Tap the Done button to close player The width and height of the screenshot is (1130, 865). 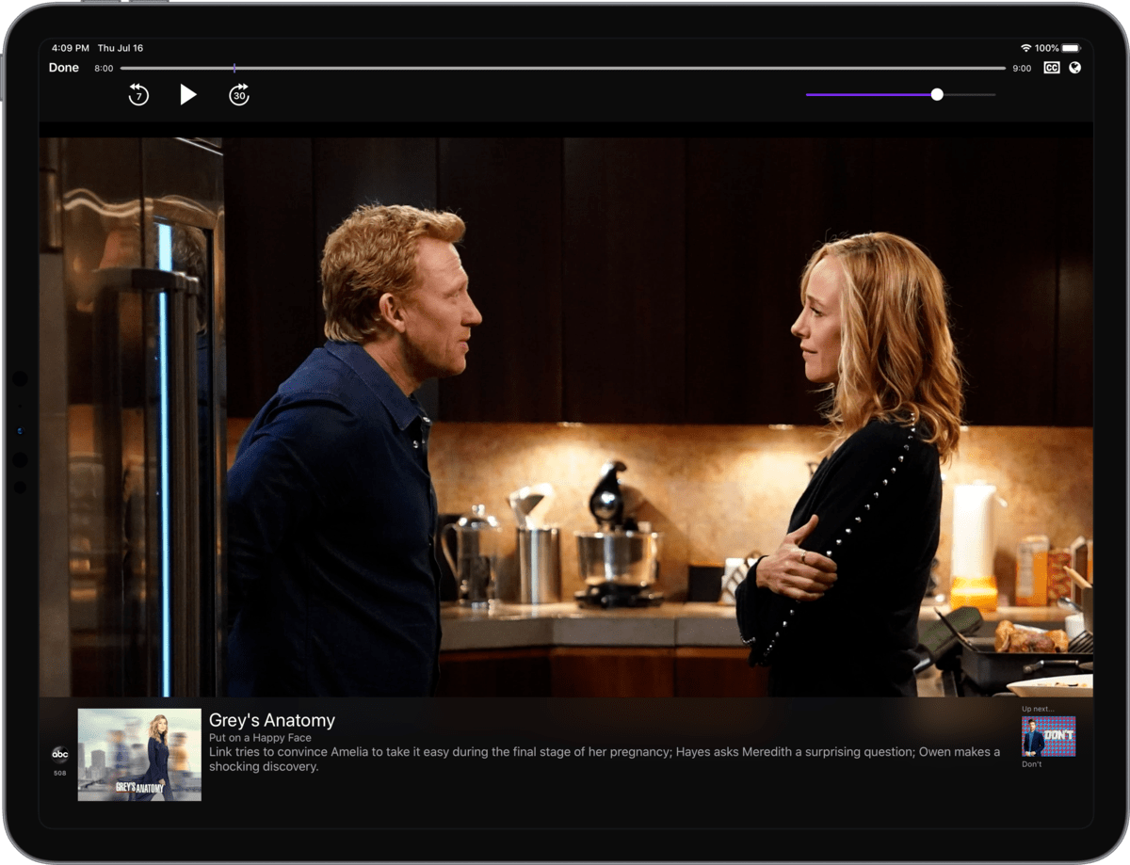(64, 68)
